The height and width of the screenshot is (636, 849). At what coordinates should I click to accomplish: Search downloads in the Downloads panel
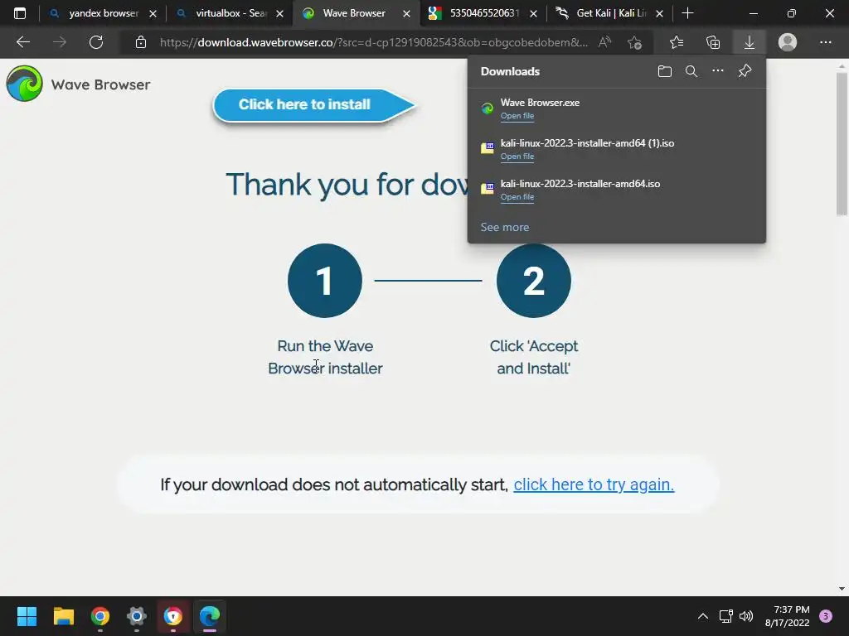pyautogui.click(x=691, y=71)
